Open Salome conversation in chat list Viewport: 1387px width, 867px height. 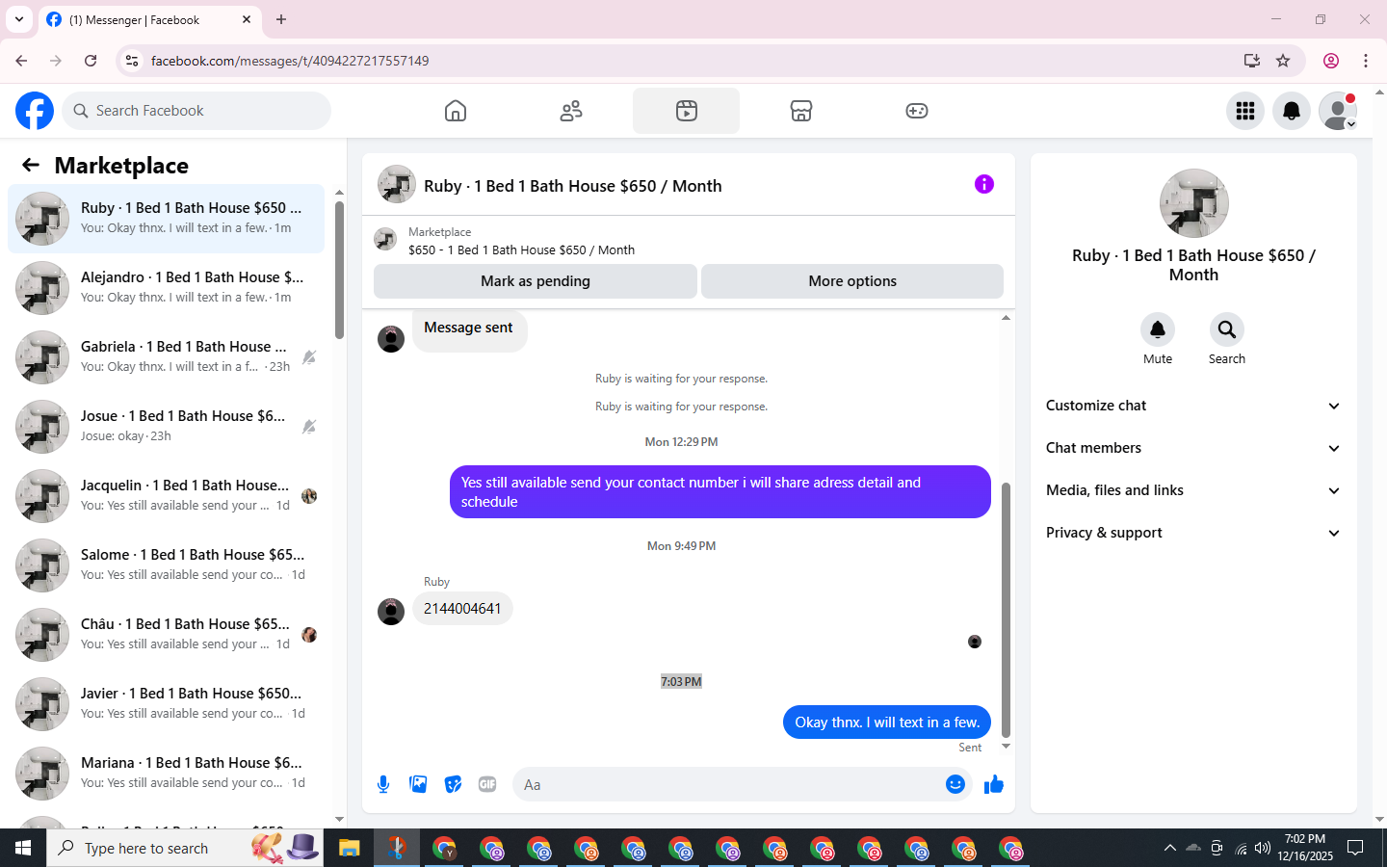point(167,565)
